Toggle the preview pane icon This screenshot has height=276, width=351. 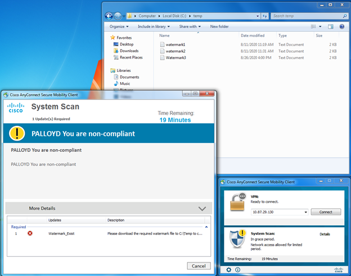(x=330, y=26)
